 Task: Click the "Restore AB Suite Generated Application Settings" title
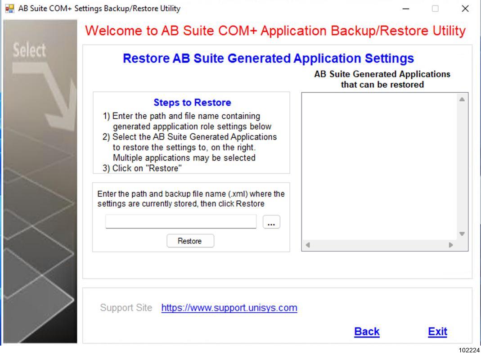[x=268, y=58]
